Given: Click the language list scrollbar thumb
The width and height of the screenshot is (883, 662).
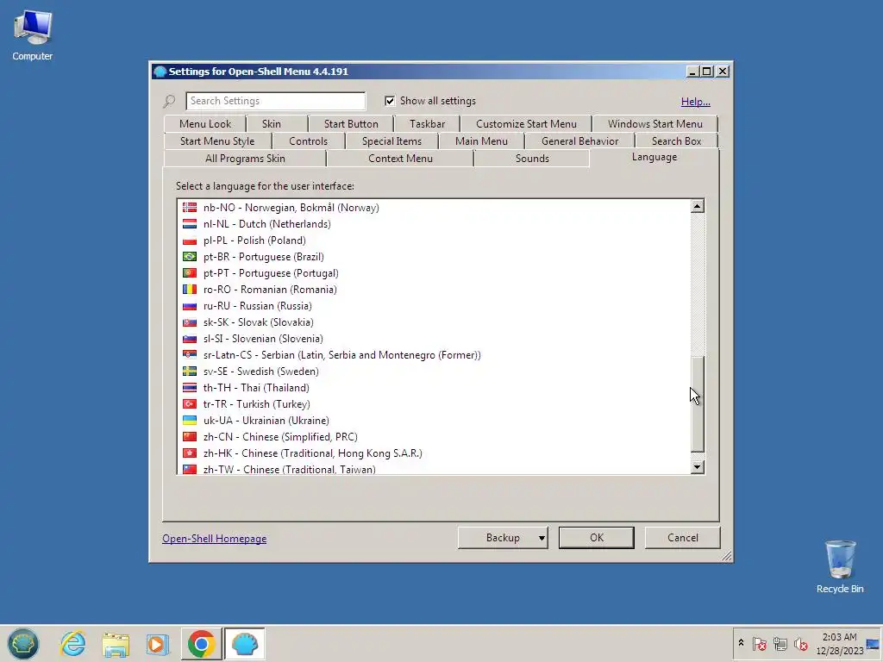Looking at the screenshot, I should click(697, 404).
